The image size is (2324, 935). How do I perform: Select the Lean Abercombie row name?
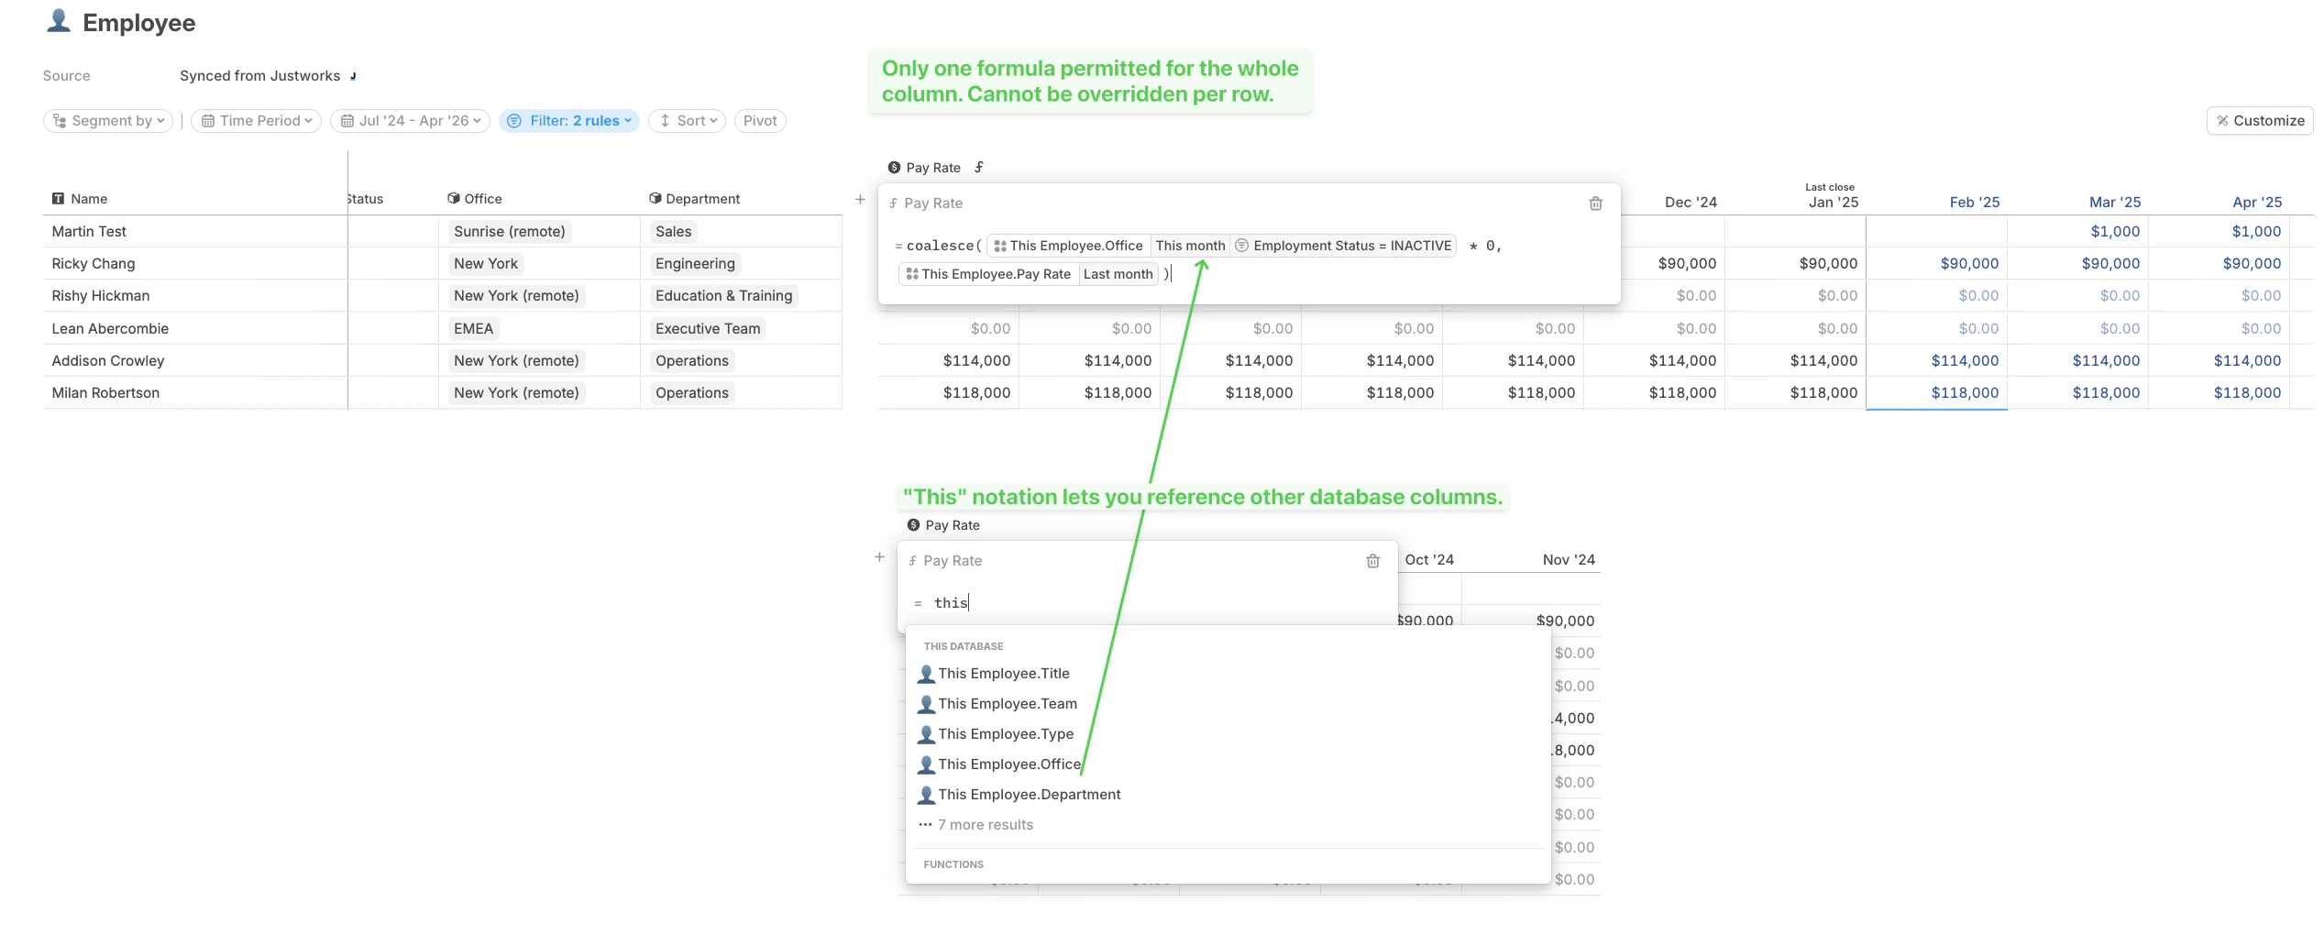click(110, 329)
